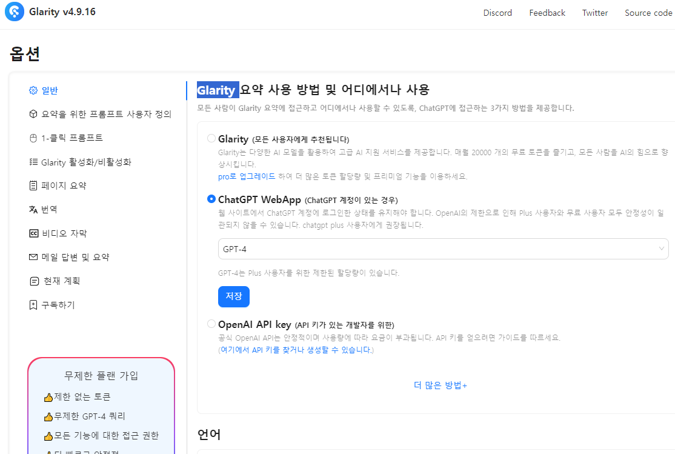Screen dimensions: 675x454
Task: Click 여기에서 API 키를 찾거나 생성 link
Action: [295, 350]
